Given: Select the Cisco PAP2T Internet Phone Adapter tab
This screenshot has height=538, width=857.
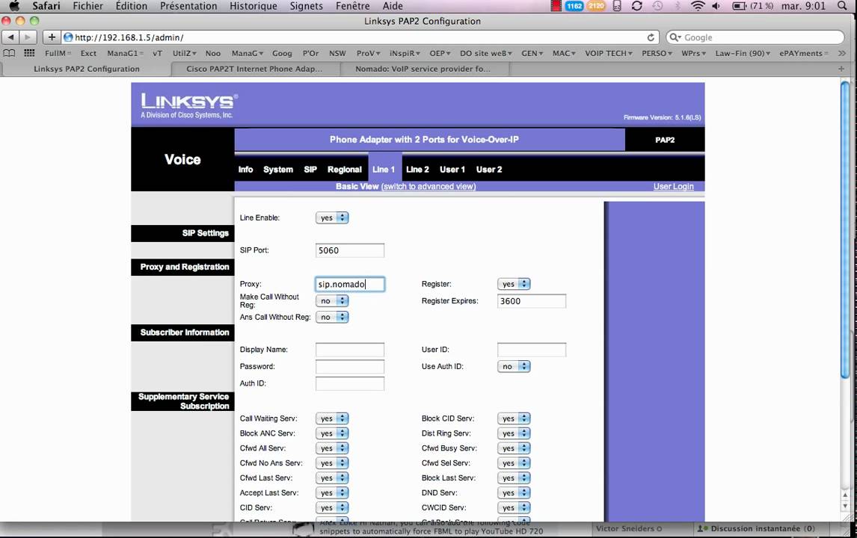Looking at the screenshot, I should 255,69.
